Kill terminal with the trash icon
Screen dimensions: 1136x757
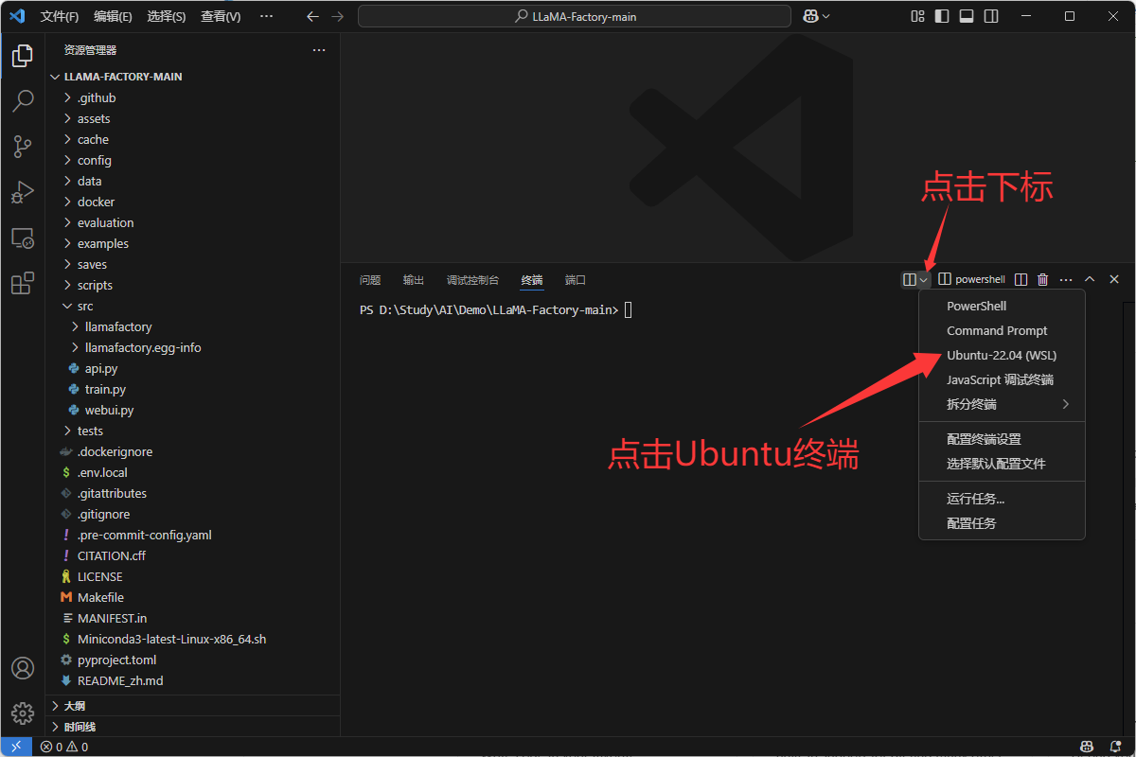pos(1043,279)
